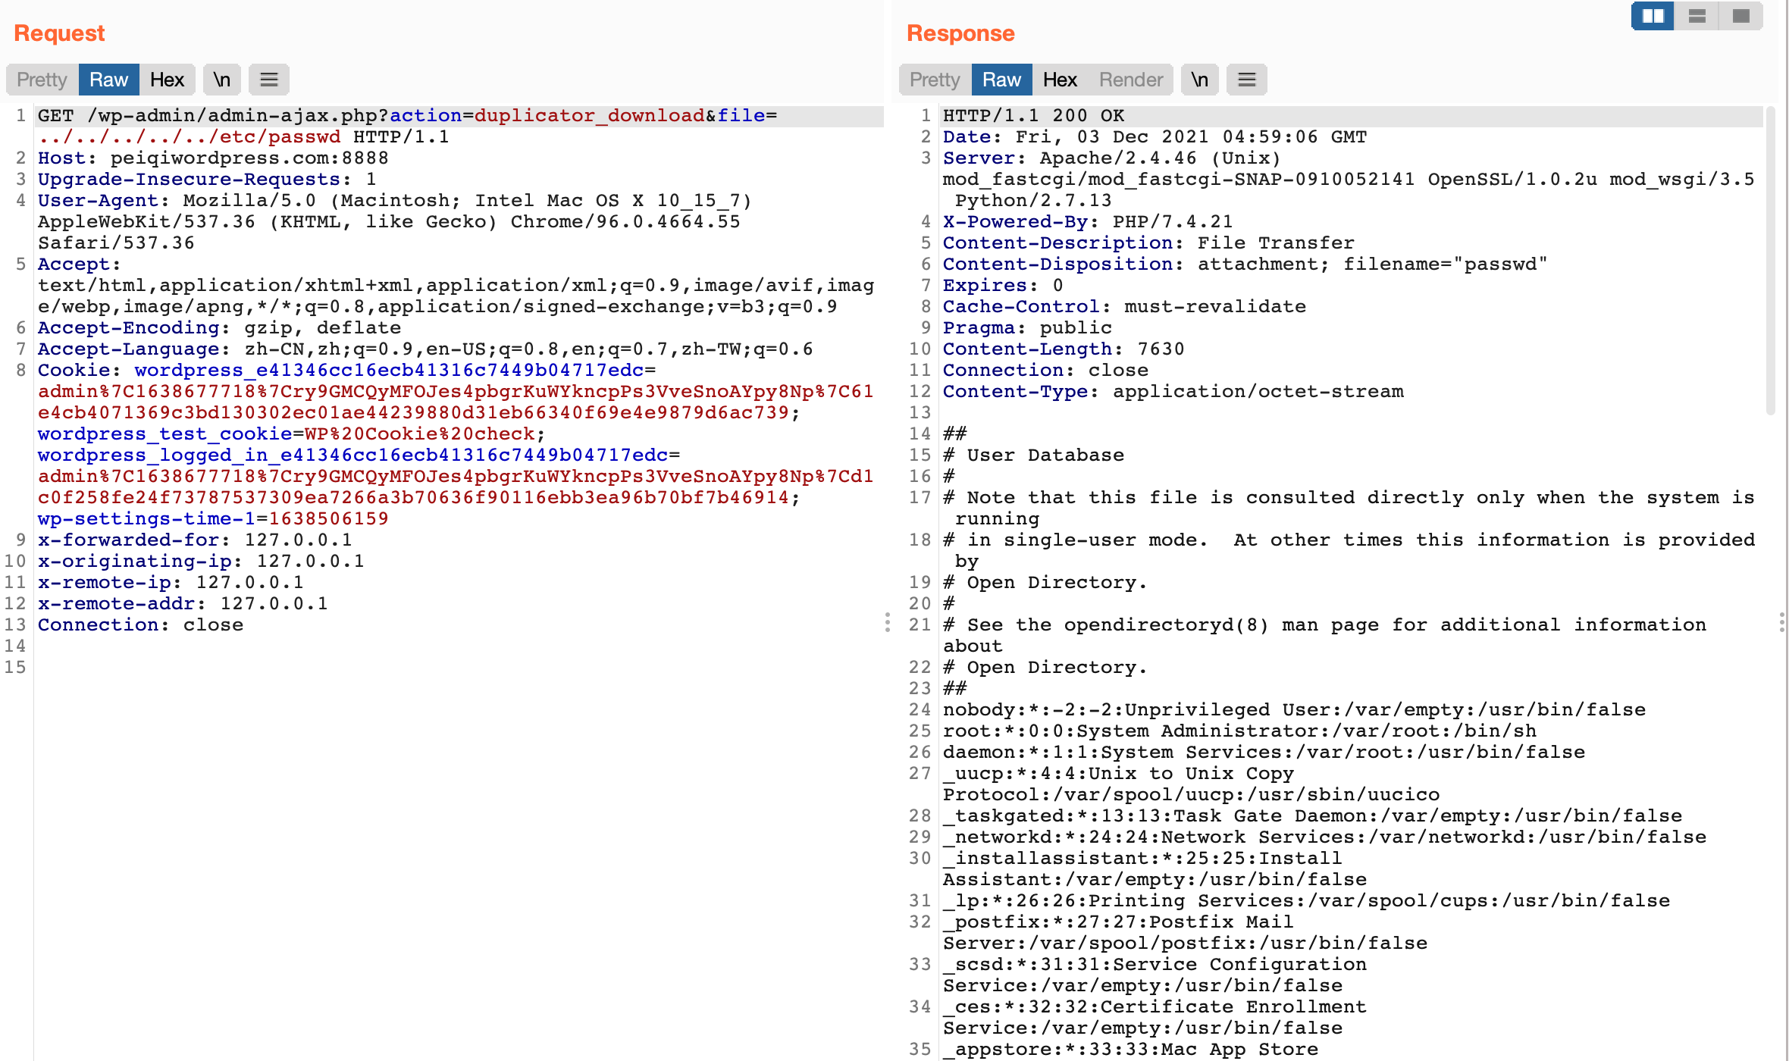The height and width of the screenshot is (1061, 1789).
Task: Click the Host header line in request
Action: point(212,158)
